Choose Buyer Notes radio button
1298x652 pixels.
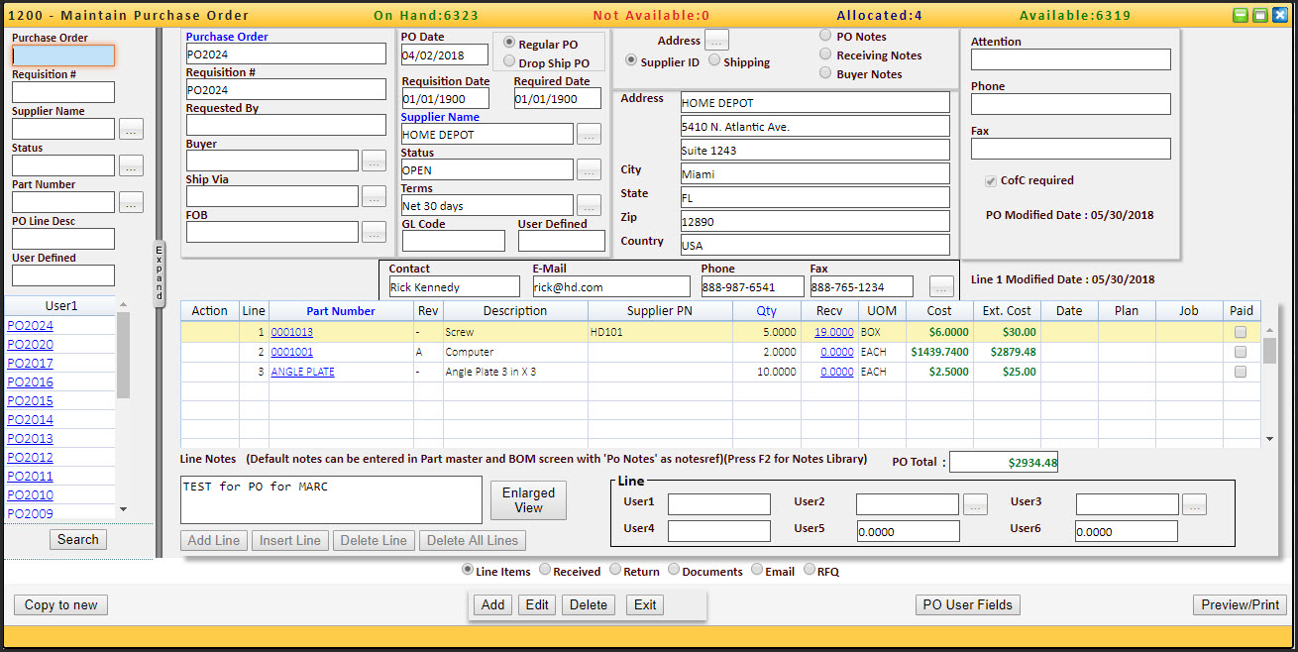tap(825, 72)
